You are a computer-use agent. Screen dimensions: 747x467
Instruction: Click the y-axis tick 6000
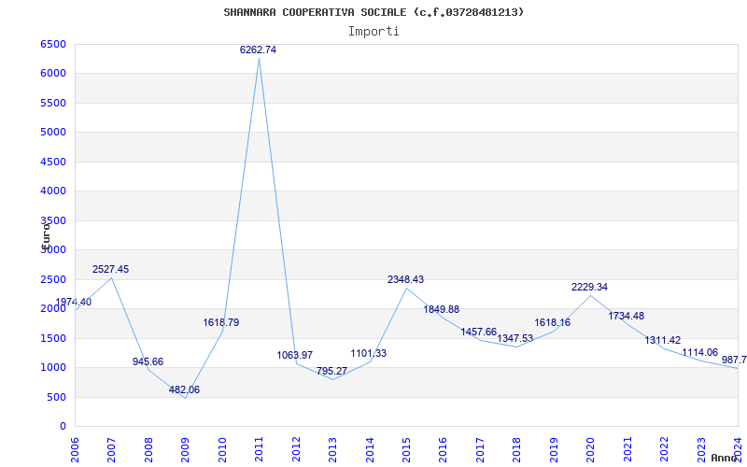coord(52,74)
